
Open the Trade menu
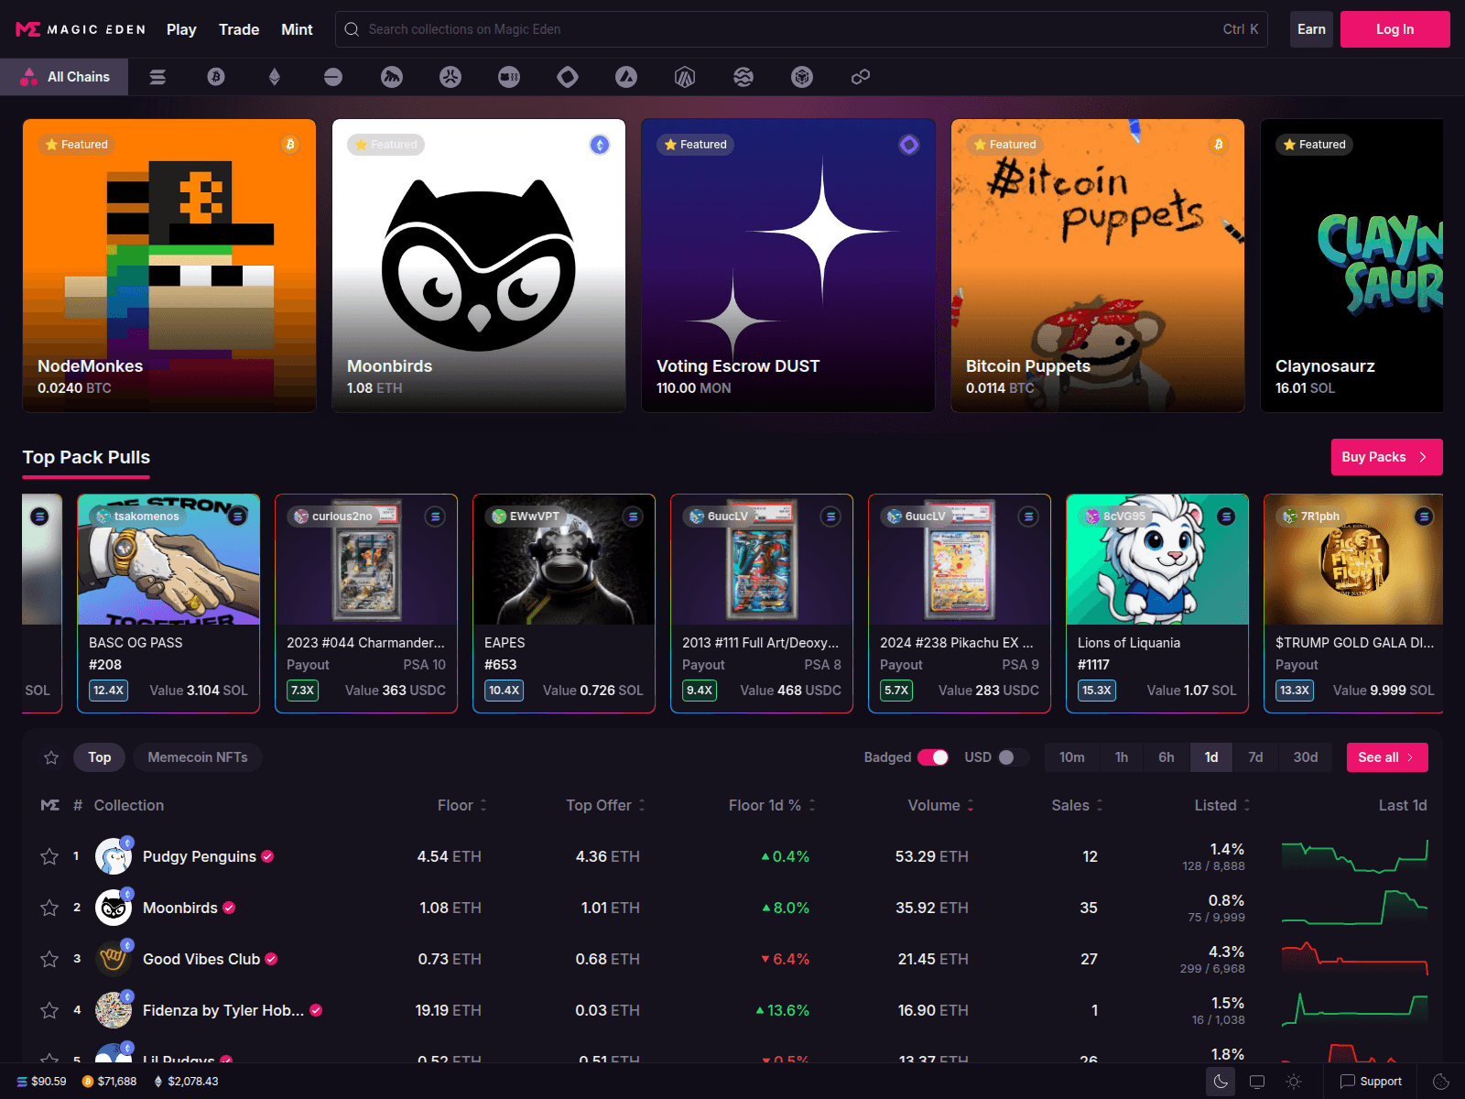(x=239, y=29)
